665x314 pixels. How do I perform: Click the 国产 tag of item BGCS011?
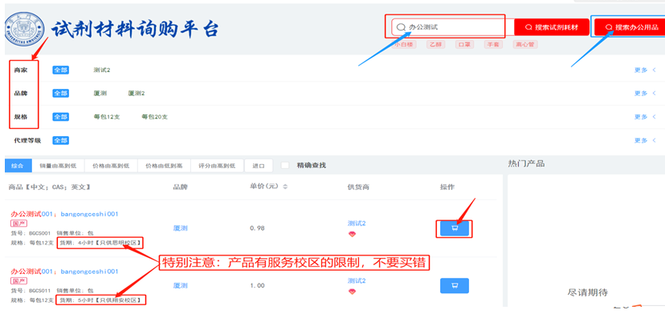(x=18, y=281)
